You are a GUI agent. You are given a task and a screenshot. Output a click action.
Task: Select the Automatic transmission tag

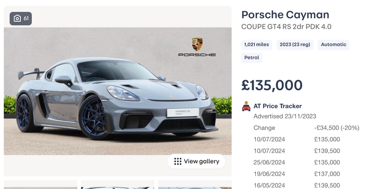pyautogui.click(x=333, y=45)
